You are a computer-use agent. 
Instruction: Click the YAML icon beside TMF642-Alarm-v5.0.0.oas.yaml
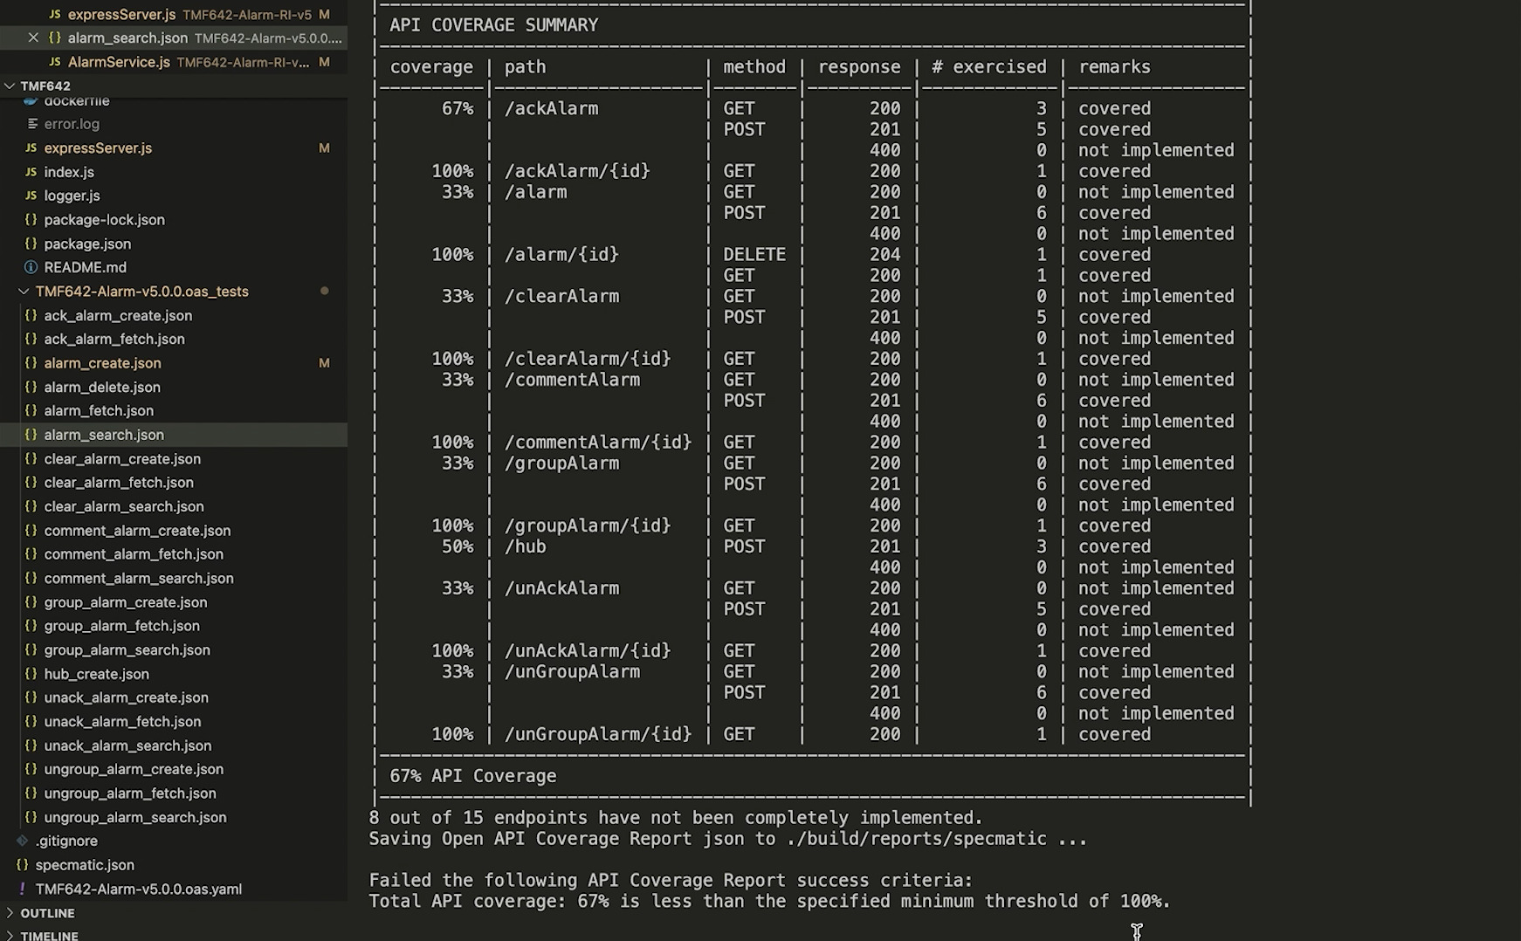point(23,889)
